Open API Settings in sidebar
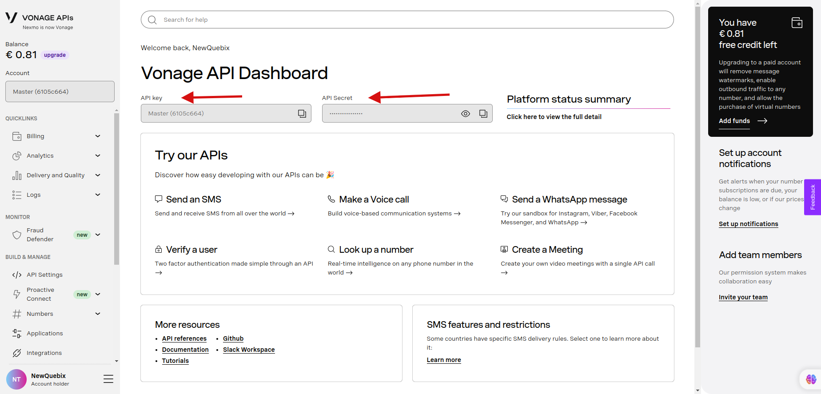The width and height of the screenshot is (821, 394). click(x=44, y=275)
